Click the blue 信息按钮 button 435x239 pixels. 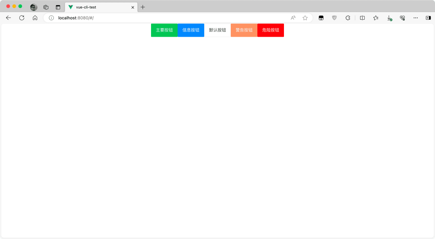pyautogui.click(x=191, y=30)
